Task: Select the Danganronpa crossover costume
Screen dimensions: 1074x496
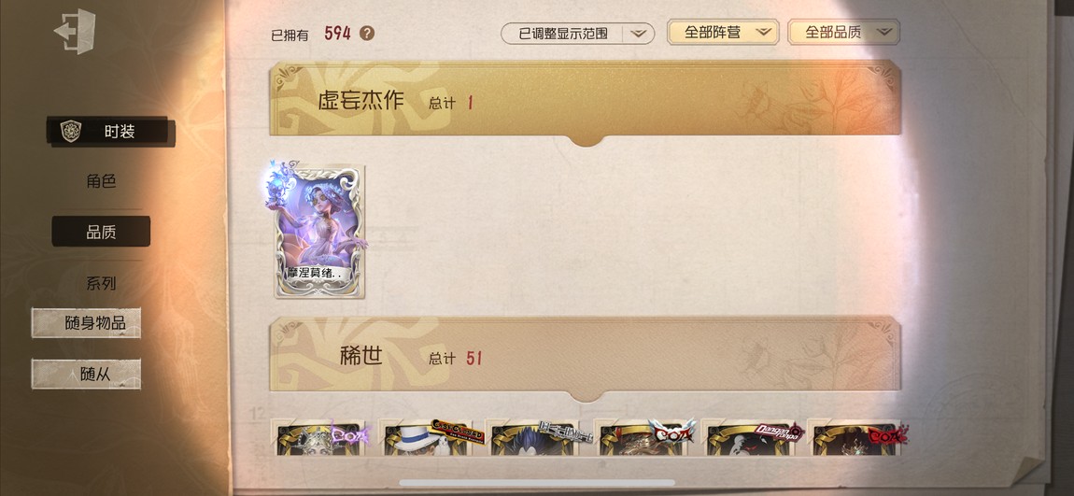Action: pyautogui.click(x=751, y=438)
